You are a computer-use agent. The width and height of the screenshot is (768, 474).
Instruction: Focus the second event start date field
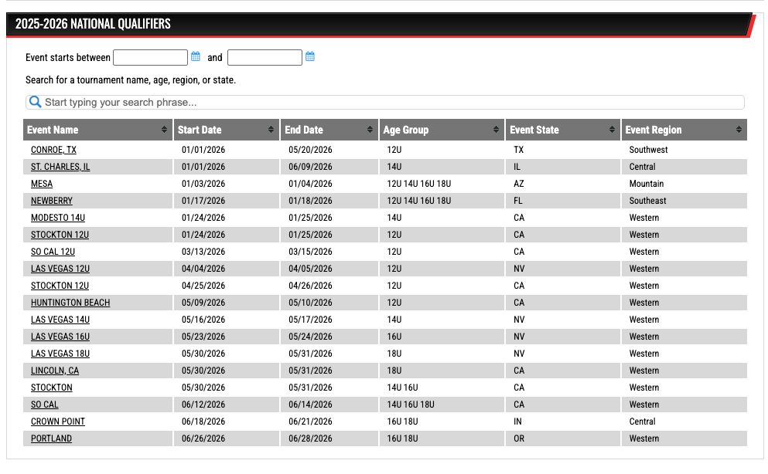click(x=265, y=58)
